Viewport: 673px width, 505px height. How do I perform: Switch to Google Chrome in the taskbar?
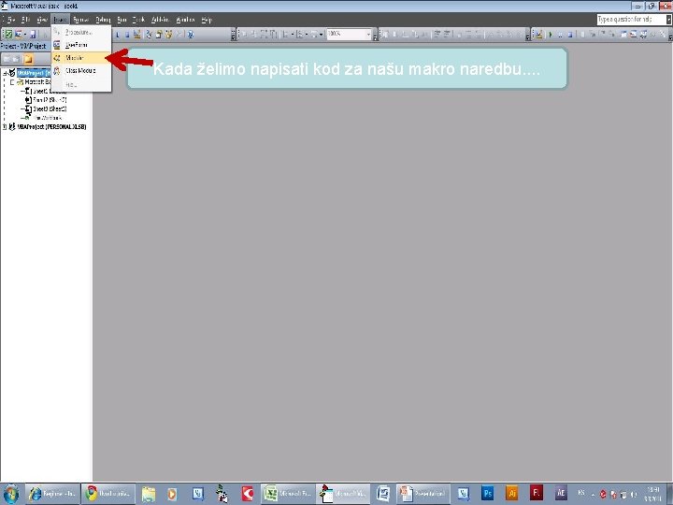[x=108, y=494]
